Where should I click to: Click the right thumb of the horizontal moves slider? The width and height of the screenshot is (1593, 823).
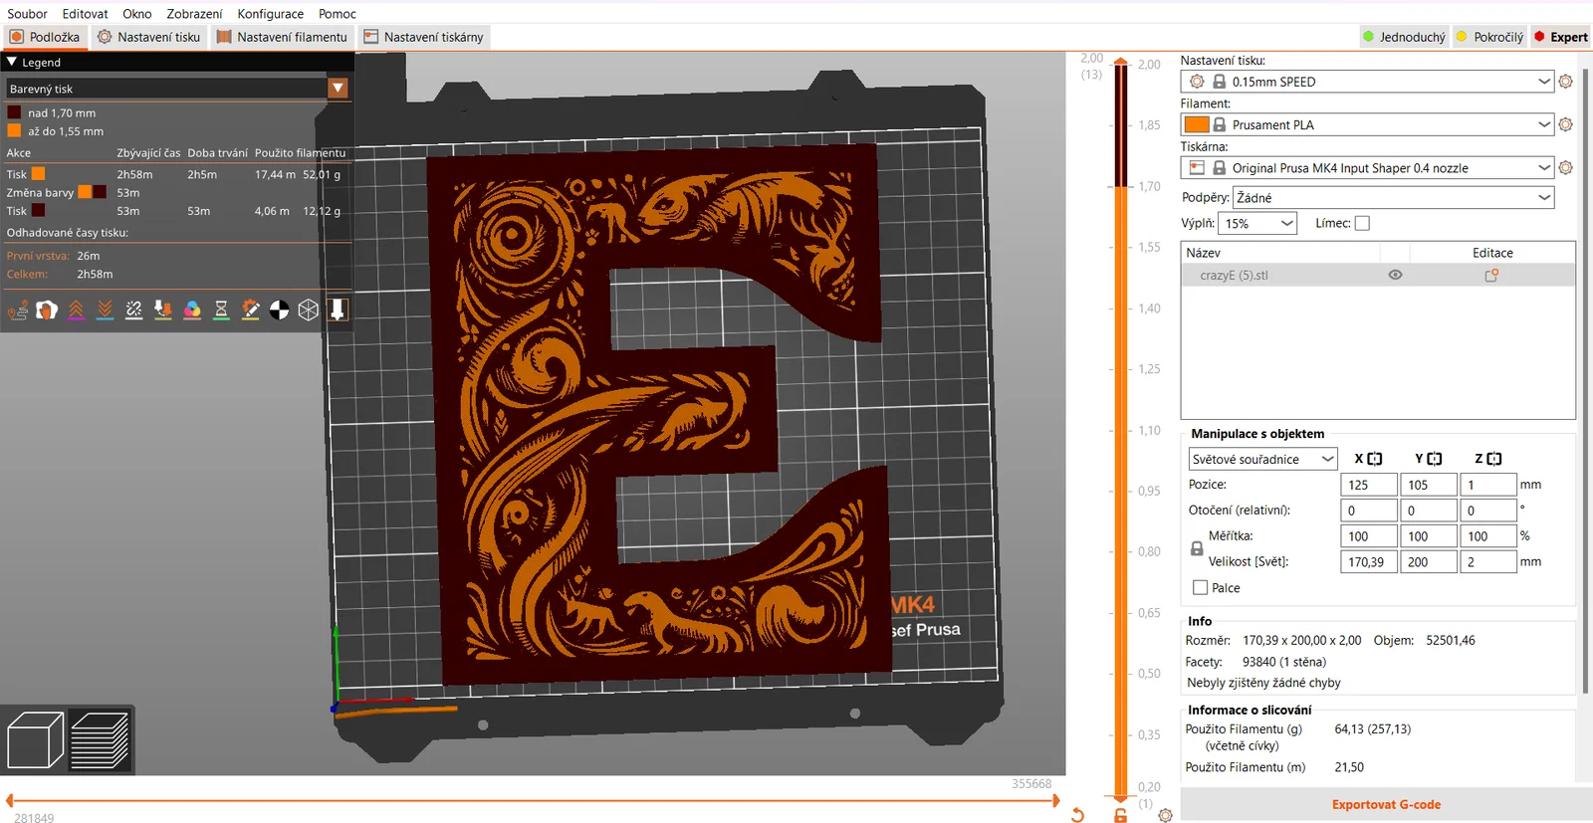pos(1056,801)
